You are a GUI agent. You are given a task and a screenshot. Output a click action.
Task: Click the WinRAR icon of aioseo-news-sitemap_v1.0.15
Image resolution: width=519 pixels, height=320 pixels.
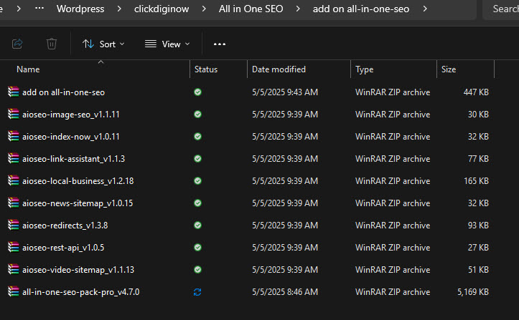coord(14,203)
